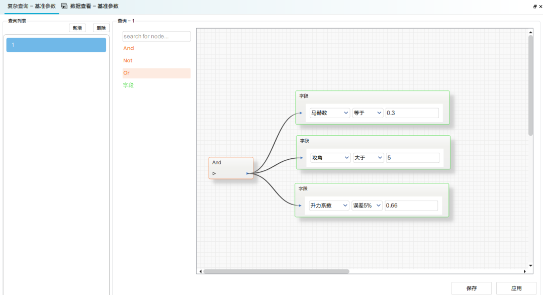The height and width of the screenshot is (295, 543).
Task: Open the 升力系数 field dropdown
Action: pyautogui.click(x=329, y=206)
